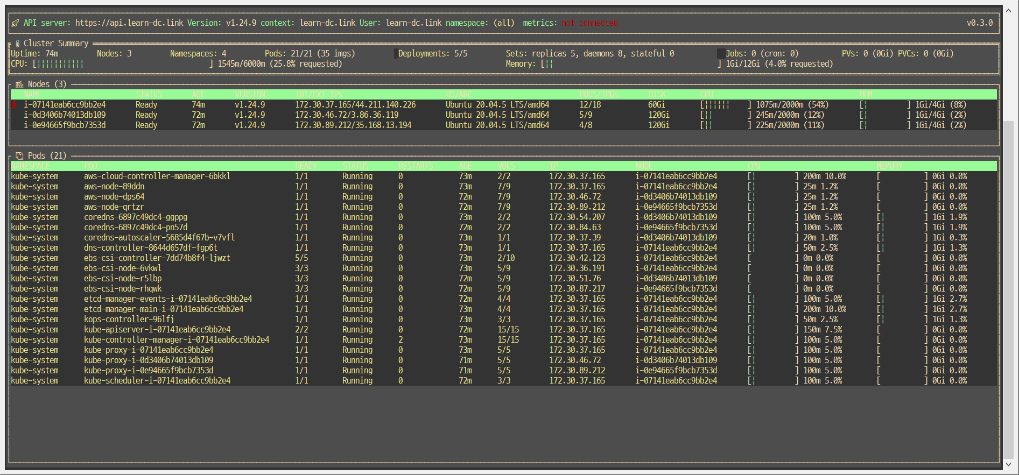The image size is (1019, 475).
Task: Select pod ebs-csi-node-6vkwl
Action: (504, 268)
